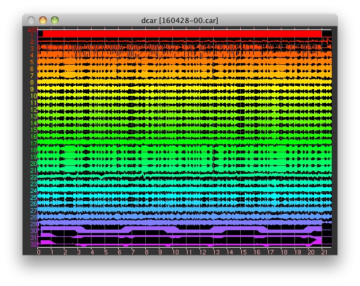Pick channel label 11

click(x=34, y=103)
